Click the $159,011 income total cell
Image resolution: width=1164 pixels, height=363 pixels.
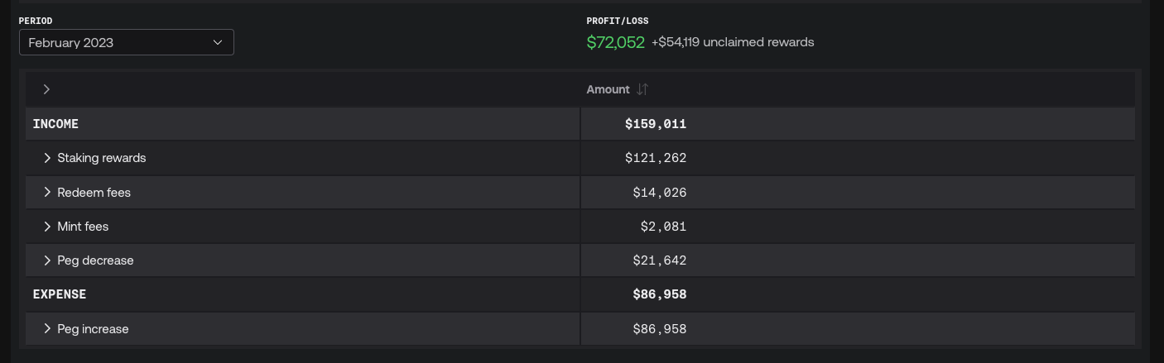pyautogui.click(x=656, y=124)
